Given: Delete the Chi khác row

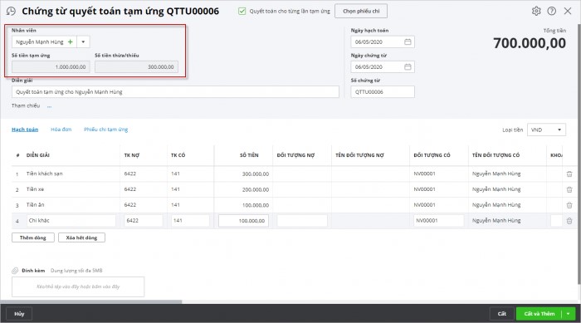Looking at the screenshot, I should pos(569,221).
